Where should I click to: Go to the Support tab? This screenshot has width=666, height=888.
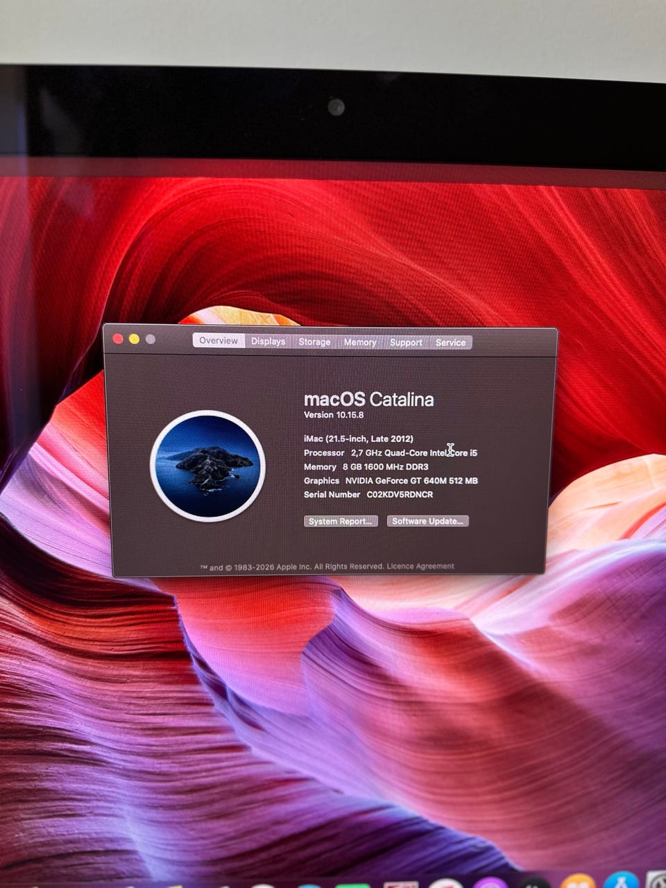pyautogui.click(x=406, y=342)
